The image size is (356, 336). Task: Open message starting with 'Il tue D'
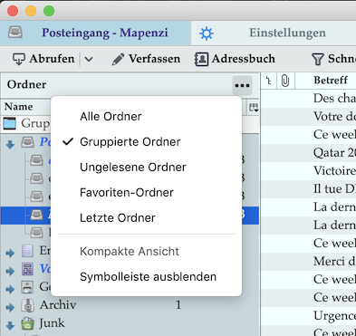[x=334, y=188]
